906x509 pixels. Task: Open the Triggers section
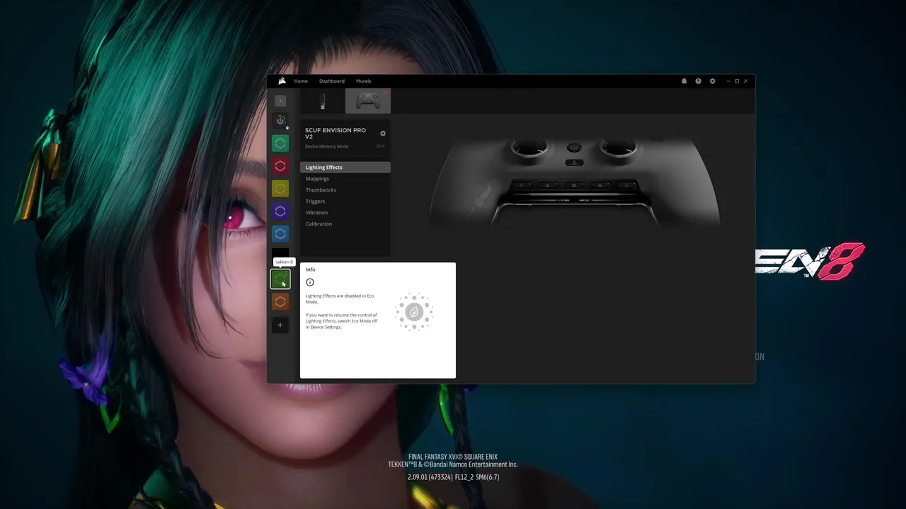345,201
